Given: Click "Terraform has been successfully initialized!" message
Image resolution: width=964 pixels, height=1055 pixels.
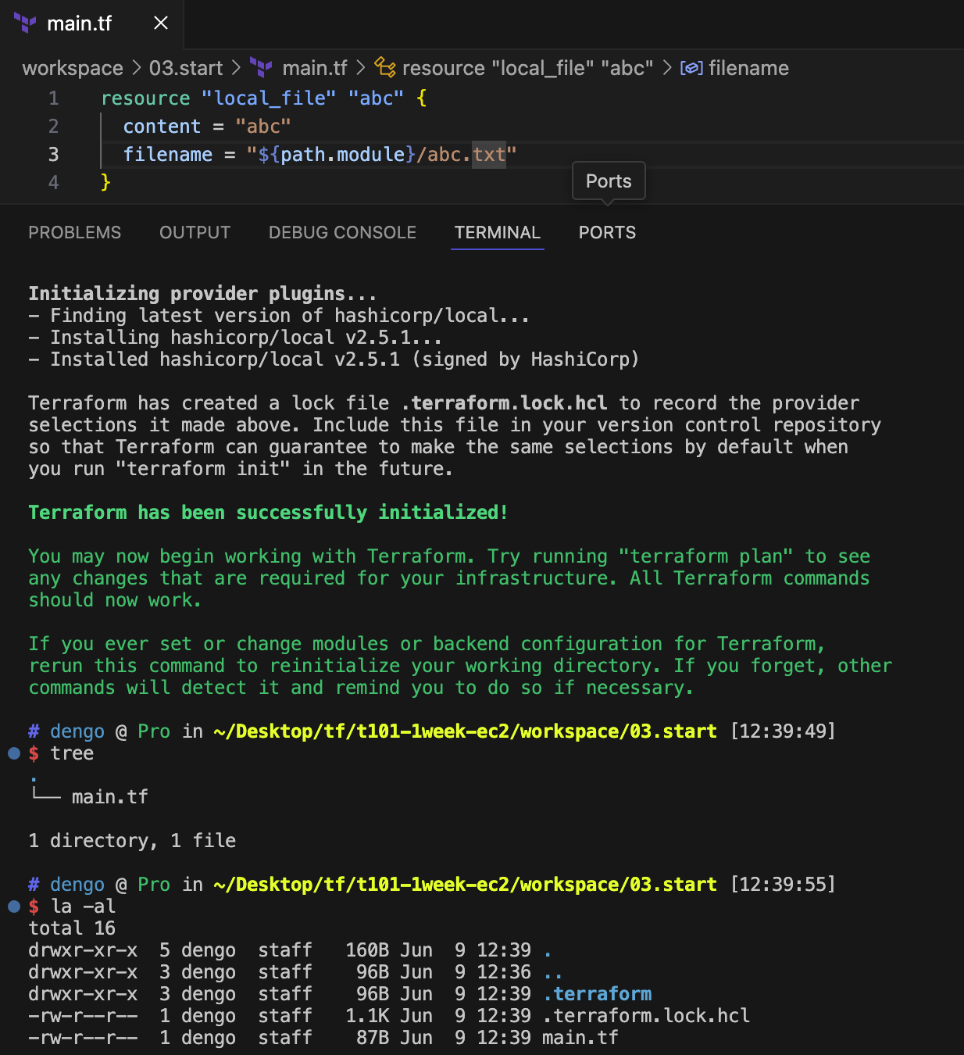Looking at the screenshot, I should point(269,513).
